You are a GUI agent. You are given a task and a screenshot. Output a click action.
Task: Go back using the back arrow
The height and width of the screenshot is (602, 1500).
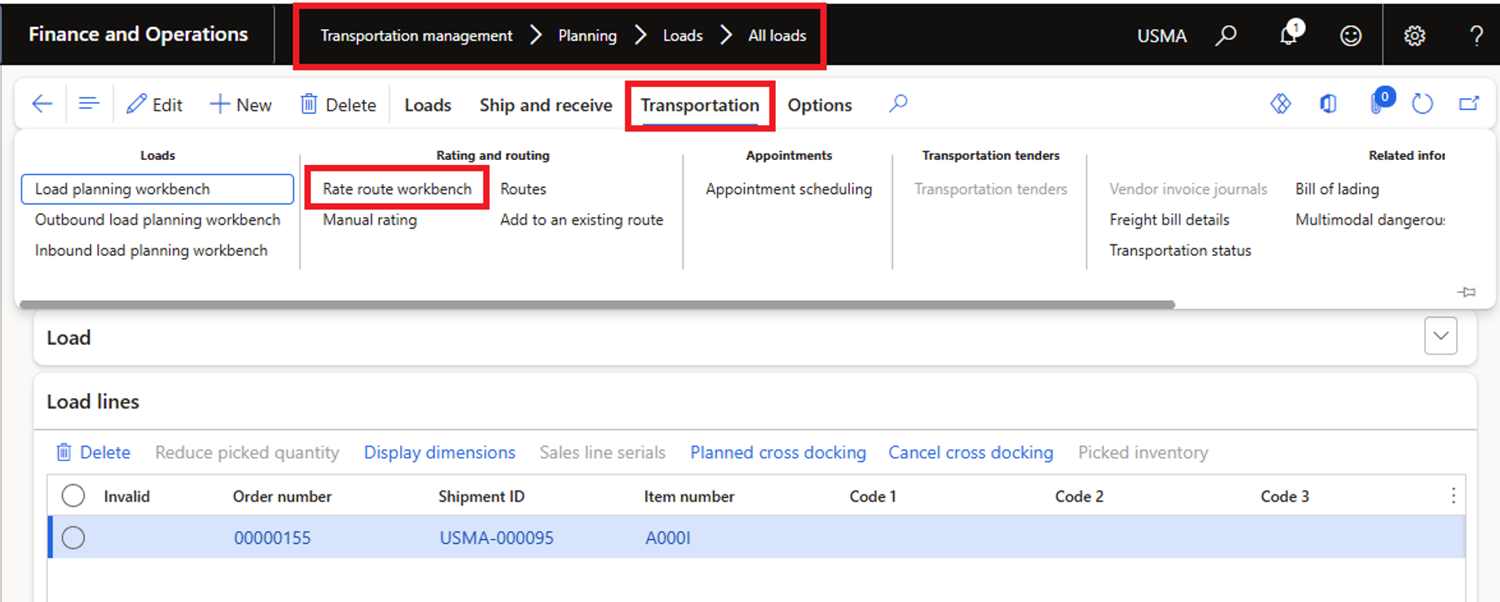pos(41,104)
